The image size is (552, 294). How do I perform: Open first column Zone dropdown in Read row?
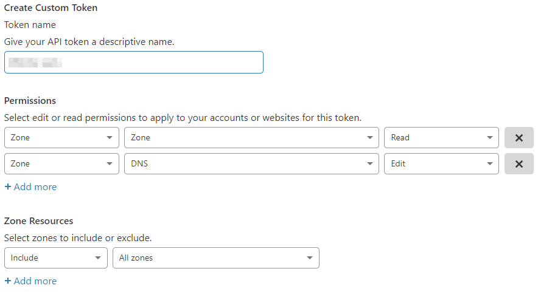[x=61, y=138]
